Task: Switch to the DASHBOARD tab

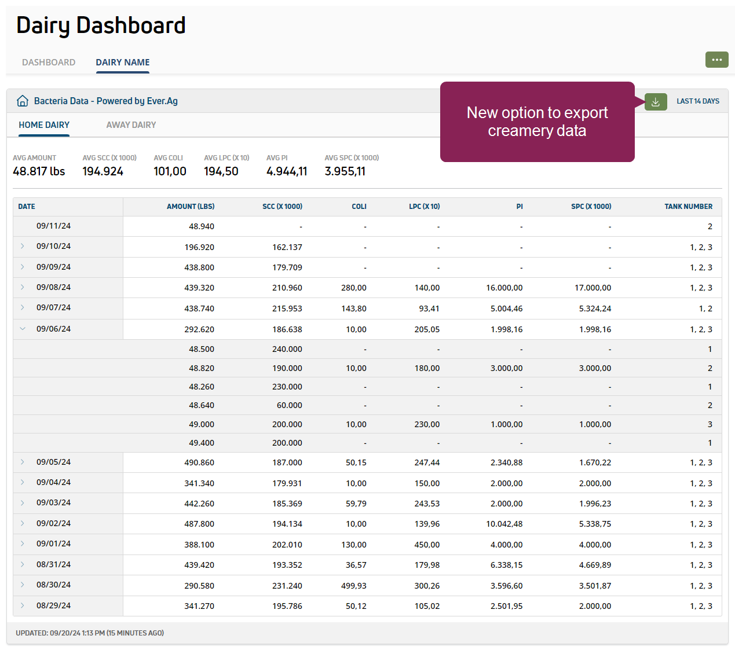Action: click(49, 63)
